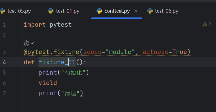Click the Python icon on test_05.py tab
This screenshot has width=216, height=112.
coord(2,11)
